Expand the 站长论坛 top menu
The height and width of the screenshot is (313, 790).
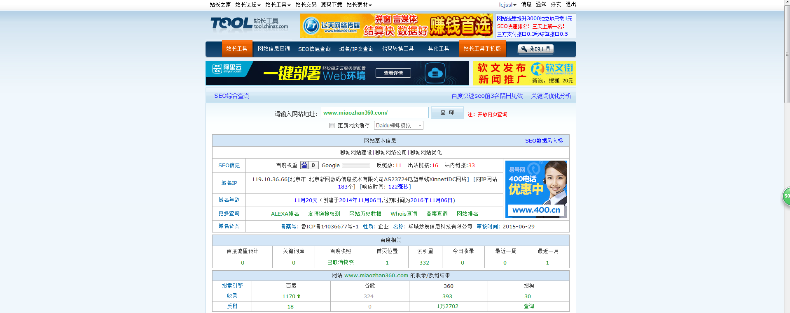click(x=248, y=5)
